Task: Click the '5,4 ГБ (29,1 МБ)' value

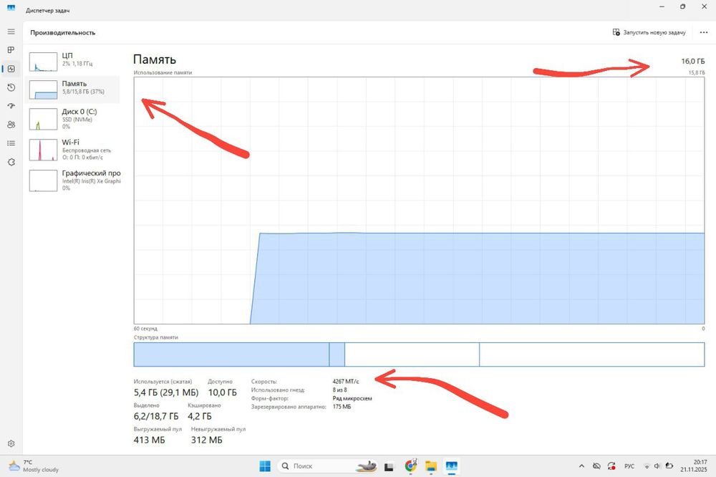Action: pos(166,392)
